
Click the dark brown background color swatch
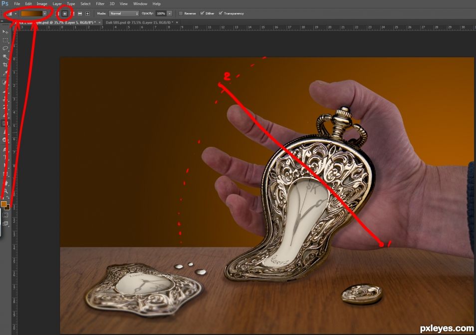point(7,208)
